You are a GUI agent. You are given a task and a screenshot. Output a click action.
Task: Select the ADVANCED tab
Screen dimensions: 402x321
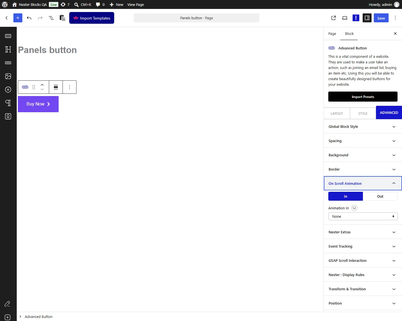tap(389, 112)
